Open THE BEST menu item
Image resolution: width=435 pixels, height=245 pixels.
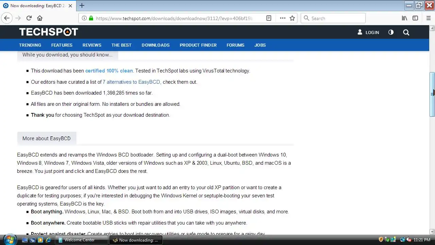121,45
